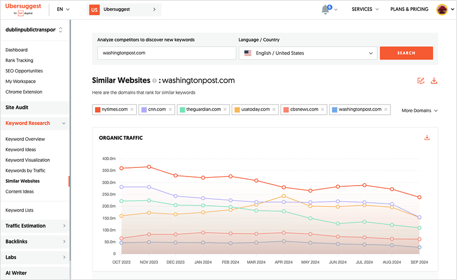
Task: Click the edit report icon beside Similar Websites
Action: click(x=420, y=81)
